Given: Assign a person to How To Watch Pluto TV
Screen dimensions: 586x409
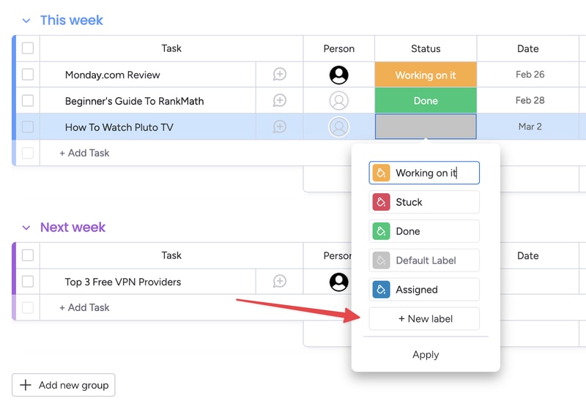Looking at the screenshot, I should [339, 127].
